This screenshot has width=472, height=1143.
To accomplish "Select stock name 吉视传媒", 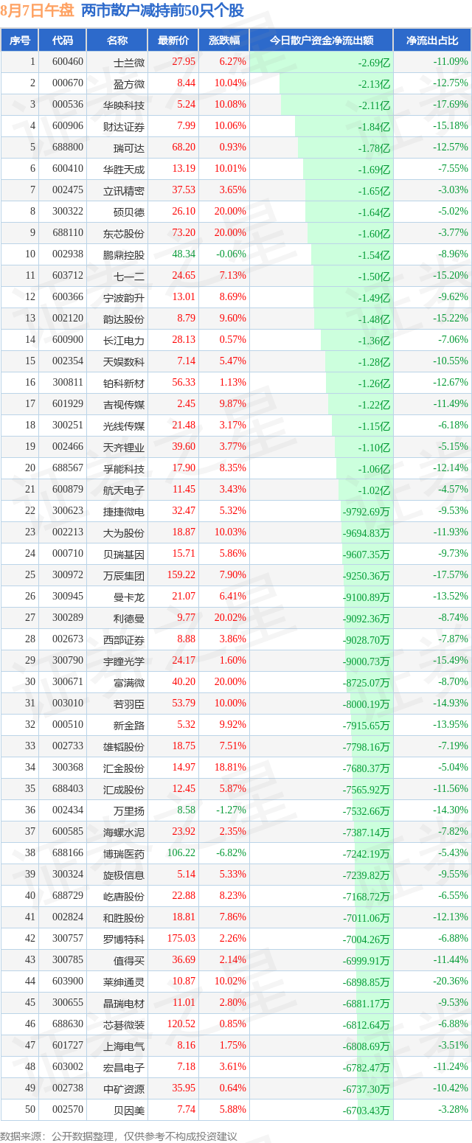I will click(x=124, y=404).
